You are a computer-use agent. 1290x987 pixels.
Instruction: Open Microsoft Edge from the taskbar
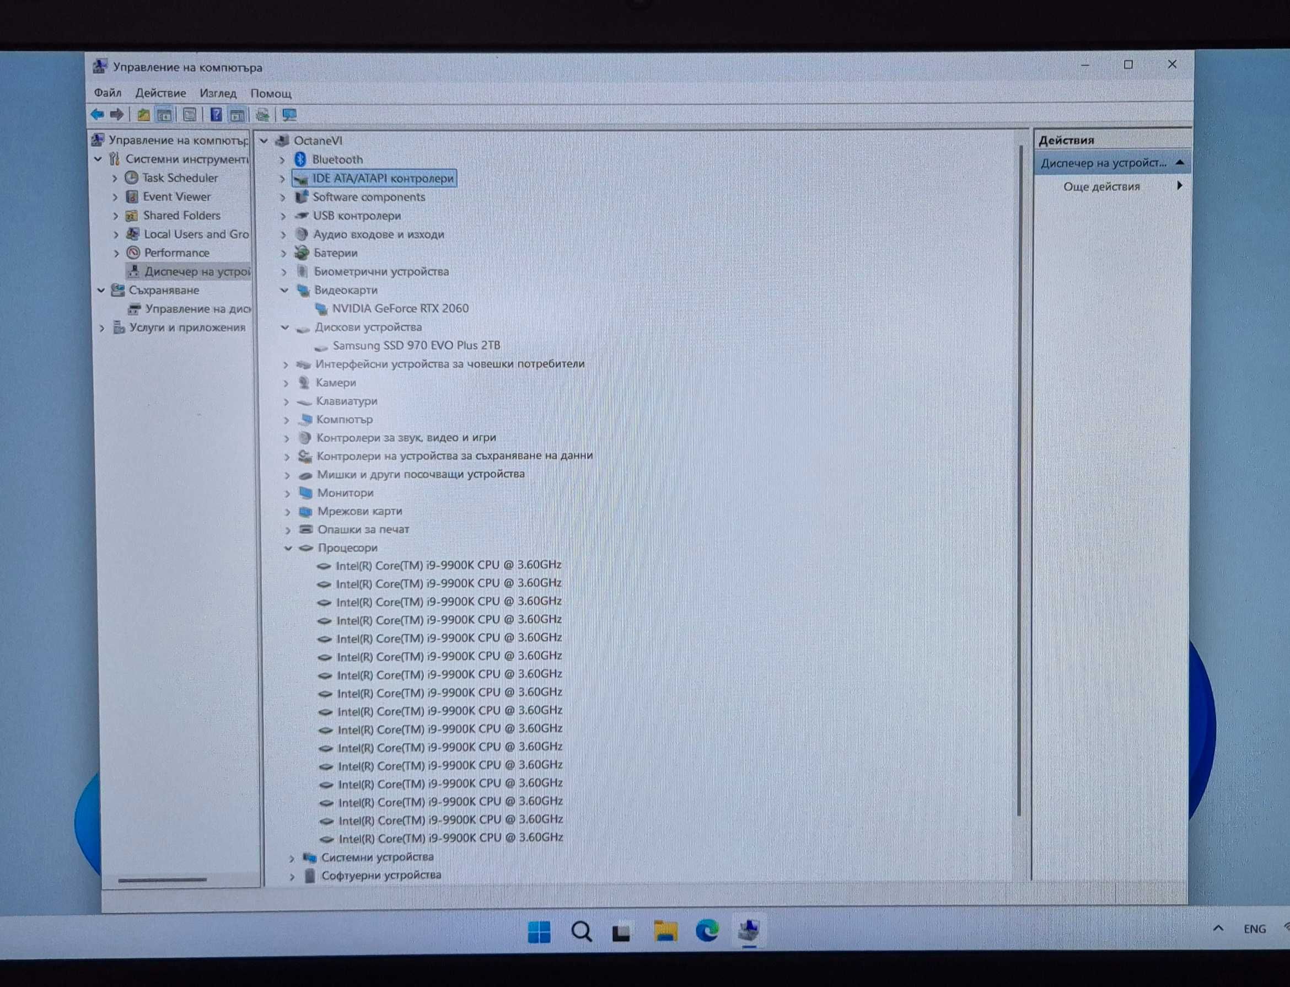click(x=707, y=931)
